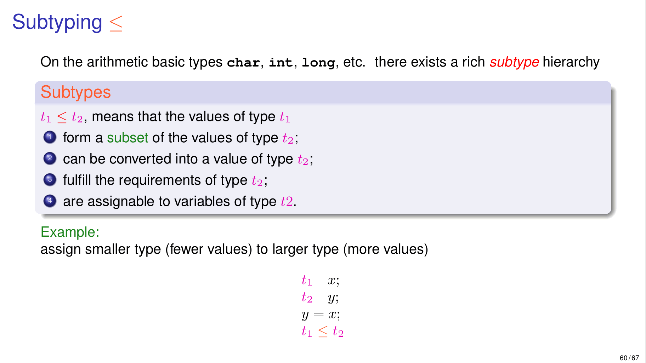This screenshot has height=363, width=646.
Task: Click the orange ≤ symbol in title
Action: coord(116,23)
